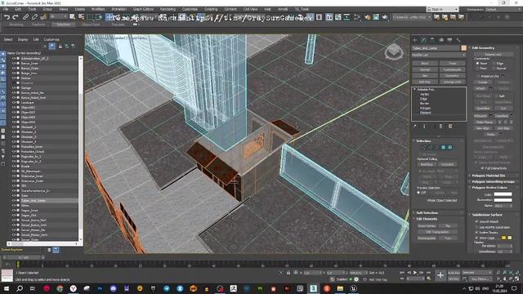Screen dimensions: 523x294
Task: Collapse the Selection rollout
Action: [x=423, y=141]
